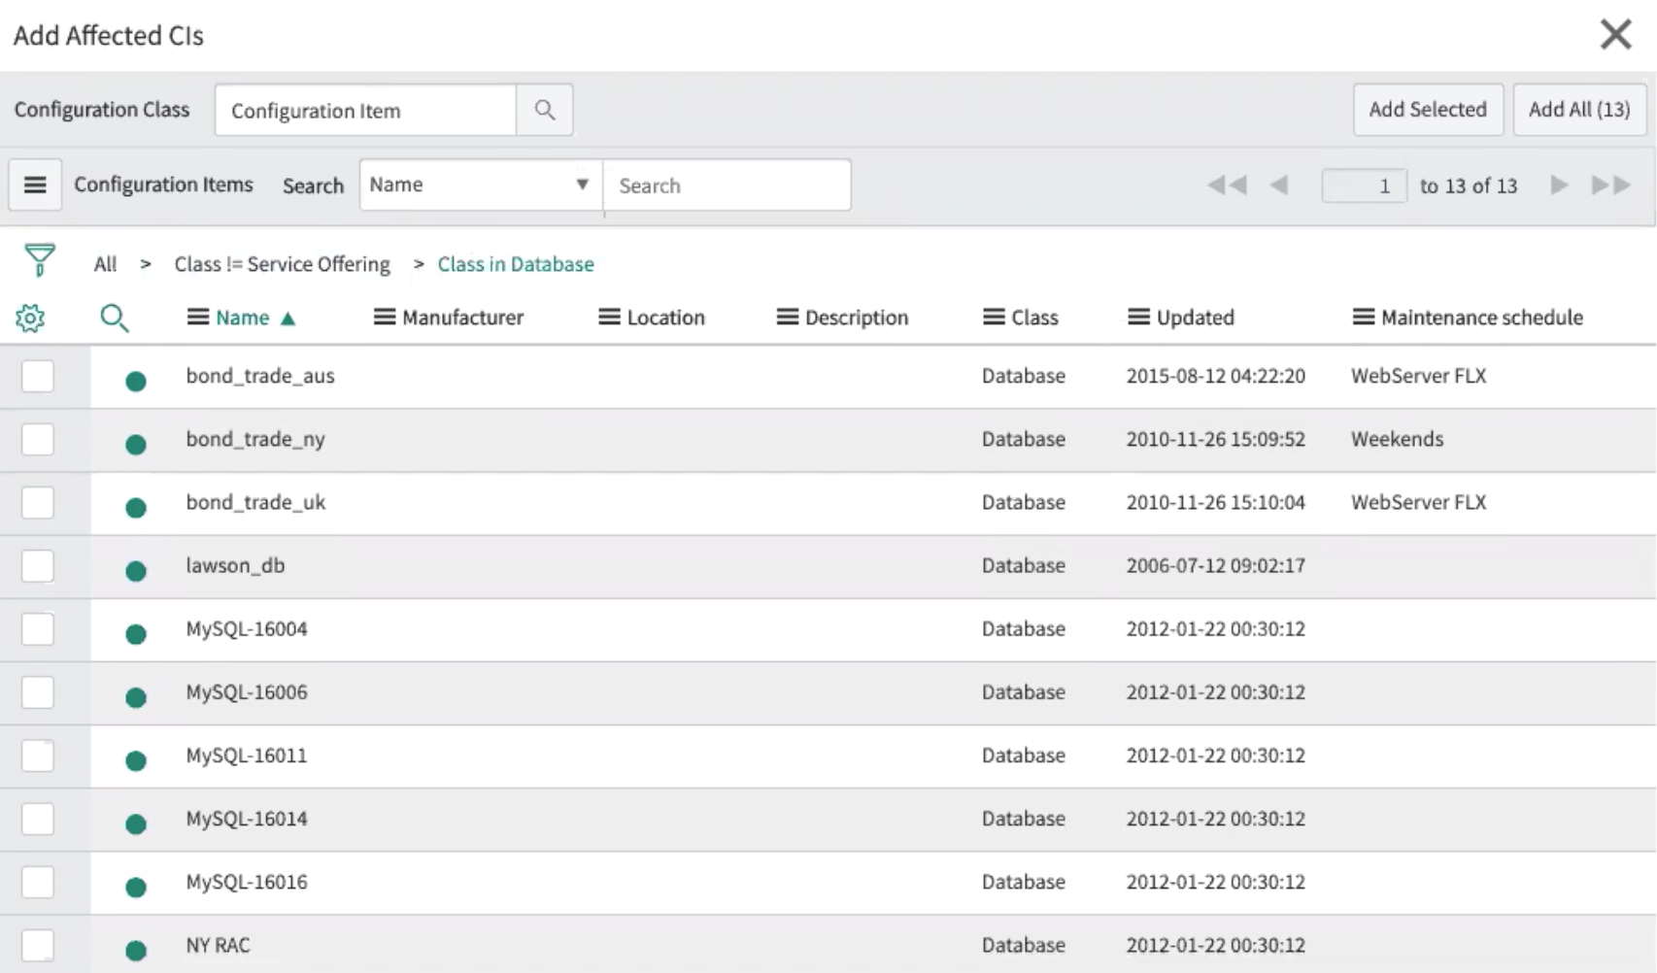Click green status dot for bond_trade_uk
The width and height of the screenshot is (1657, 973).
coord(136,507)
